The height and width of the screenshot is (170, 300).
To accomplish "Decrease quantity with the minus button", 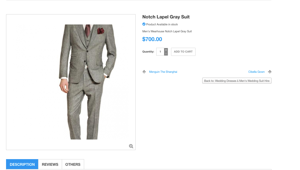I will click(x=166, y=54).
